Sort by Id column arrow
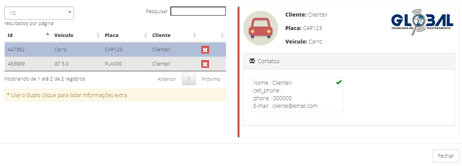Viewport: 462px width, 166px height. (47, 35)
